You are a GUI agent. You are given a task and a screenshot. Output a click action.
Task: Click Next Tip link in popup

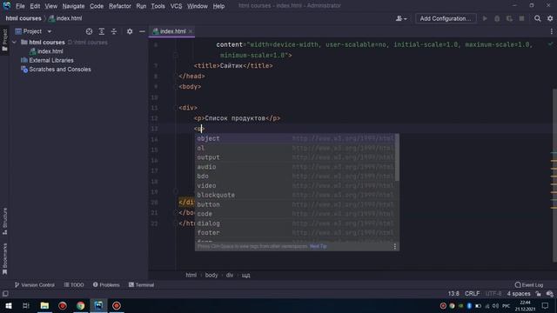click(318, 246)
